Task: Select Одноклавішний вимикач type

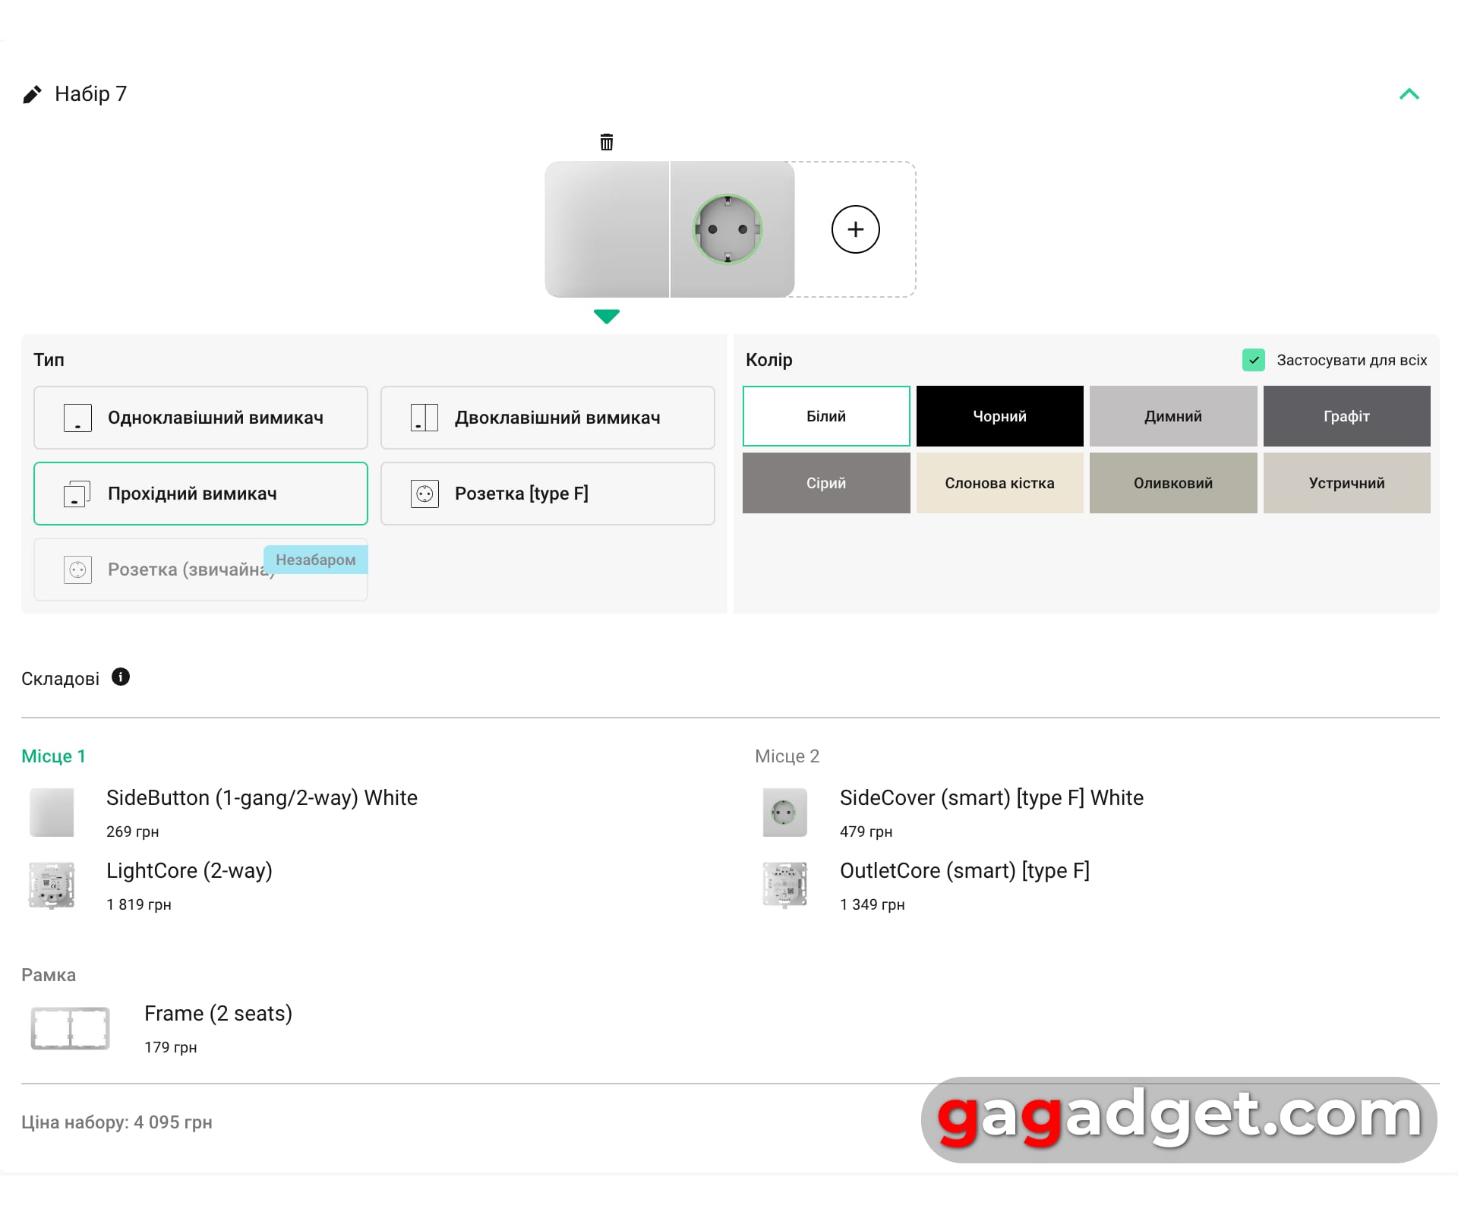Action: pyautogui.click(x=200, y=418)
